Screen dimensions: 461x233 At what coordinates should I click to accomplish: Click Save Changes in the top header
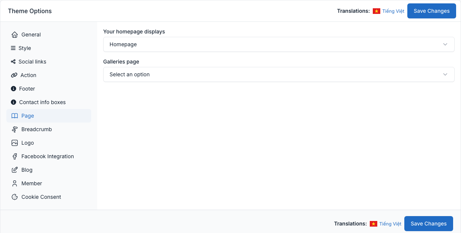[x=432, y=11]
